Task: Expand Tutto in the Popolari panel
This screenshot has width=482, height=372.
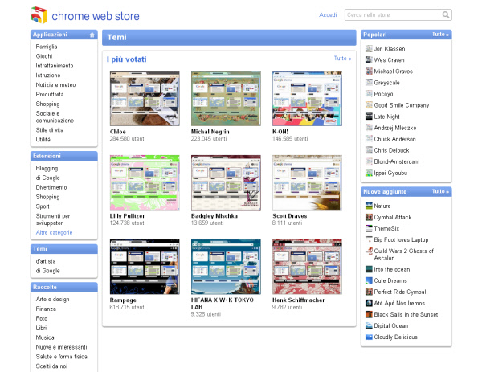Action: point(440,35)
